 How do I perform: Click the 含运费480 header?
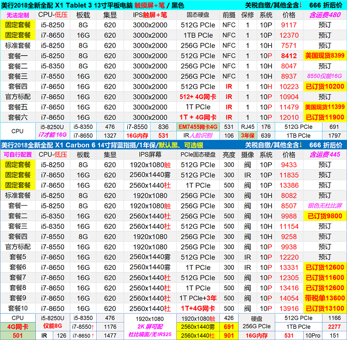[325, 15]
